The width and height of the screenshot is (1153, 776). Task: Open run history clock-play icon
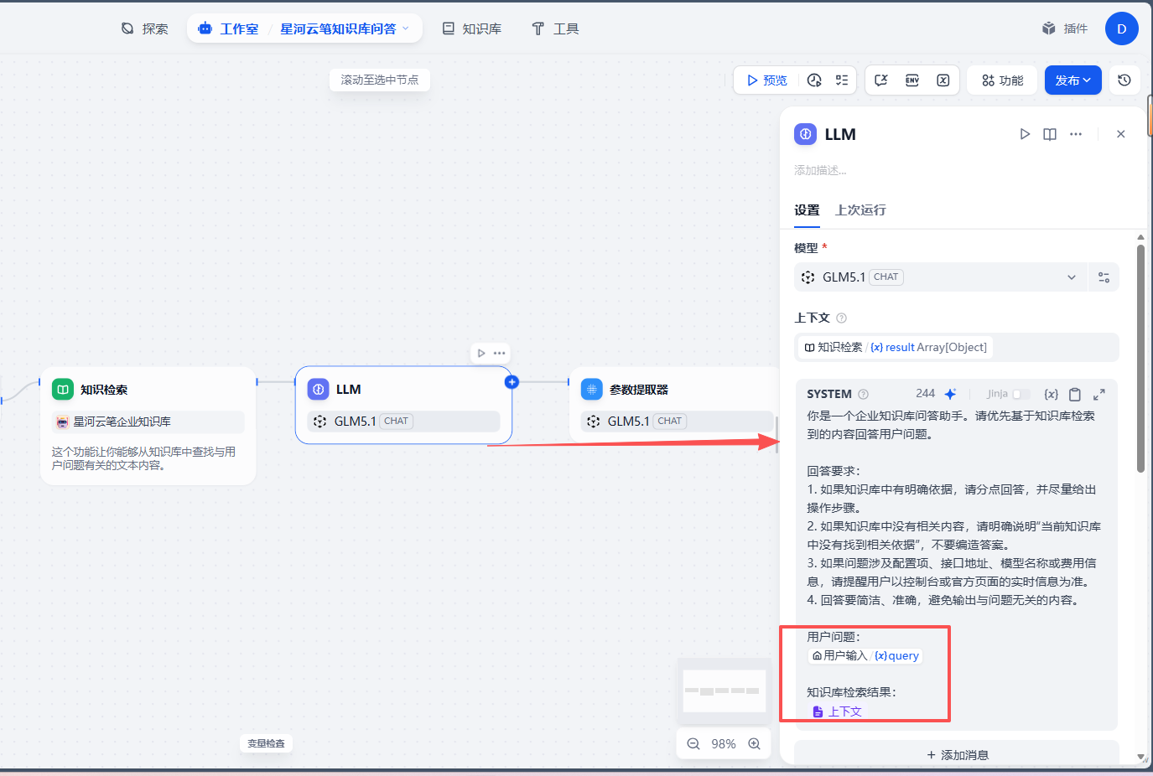[814, 80]
